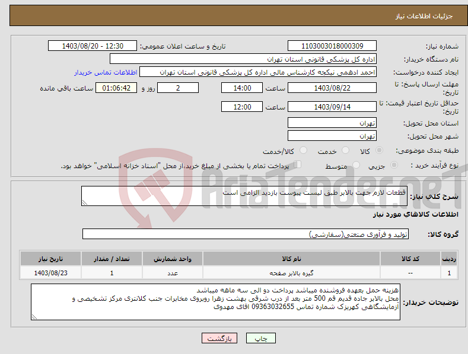Select the متوسط purchase type radio
Screen dimensions: 468x354
(356, 165)
